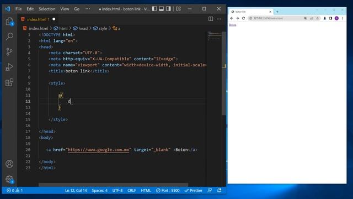Click line number 20 in the gutter
The height and width of the screenshot is (199, 353).
point(28,150)
